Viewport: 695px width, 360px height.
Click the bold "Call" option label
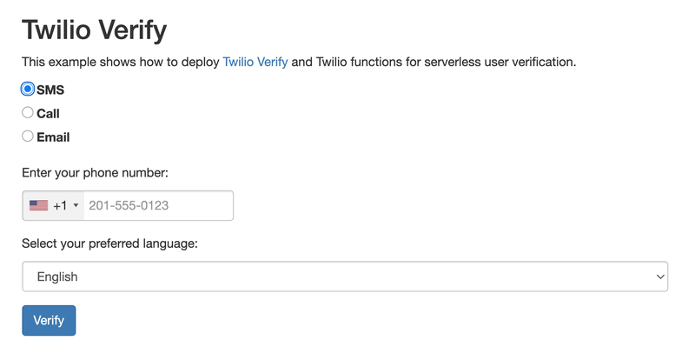48,114
